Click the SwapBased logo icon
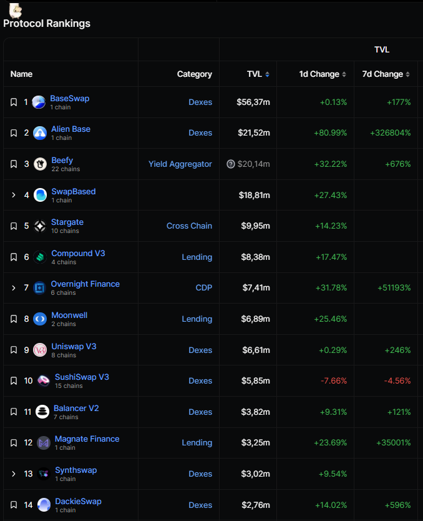Screen dimensions: 423x521 coord(40,195)
